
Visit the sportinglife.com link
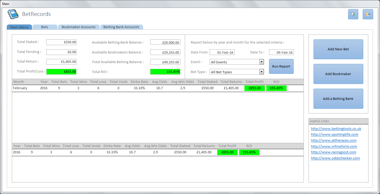pyautogui.click(x=334, y=135)
